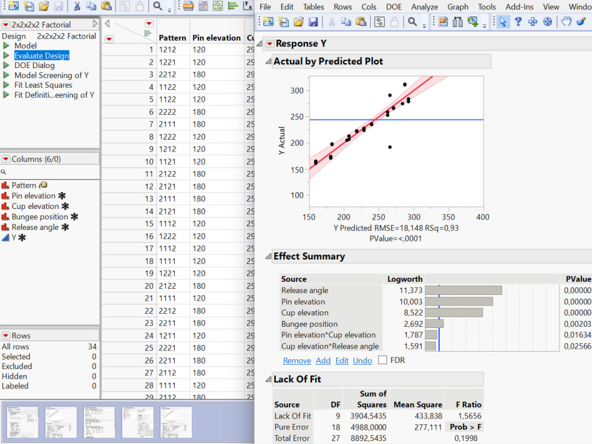Click the binoculars icon in the report toolbar

458,22
